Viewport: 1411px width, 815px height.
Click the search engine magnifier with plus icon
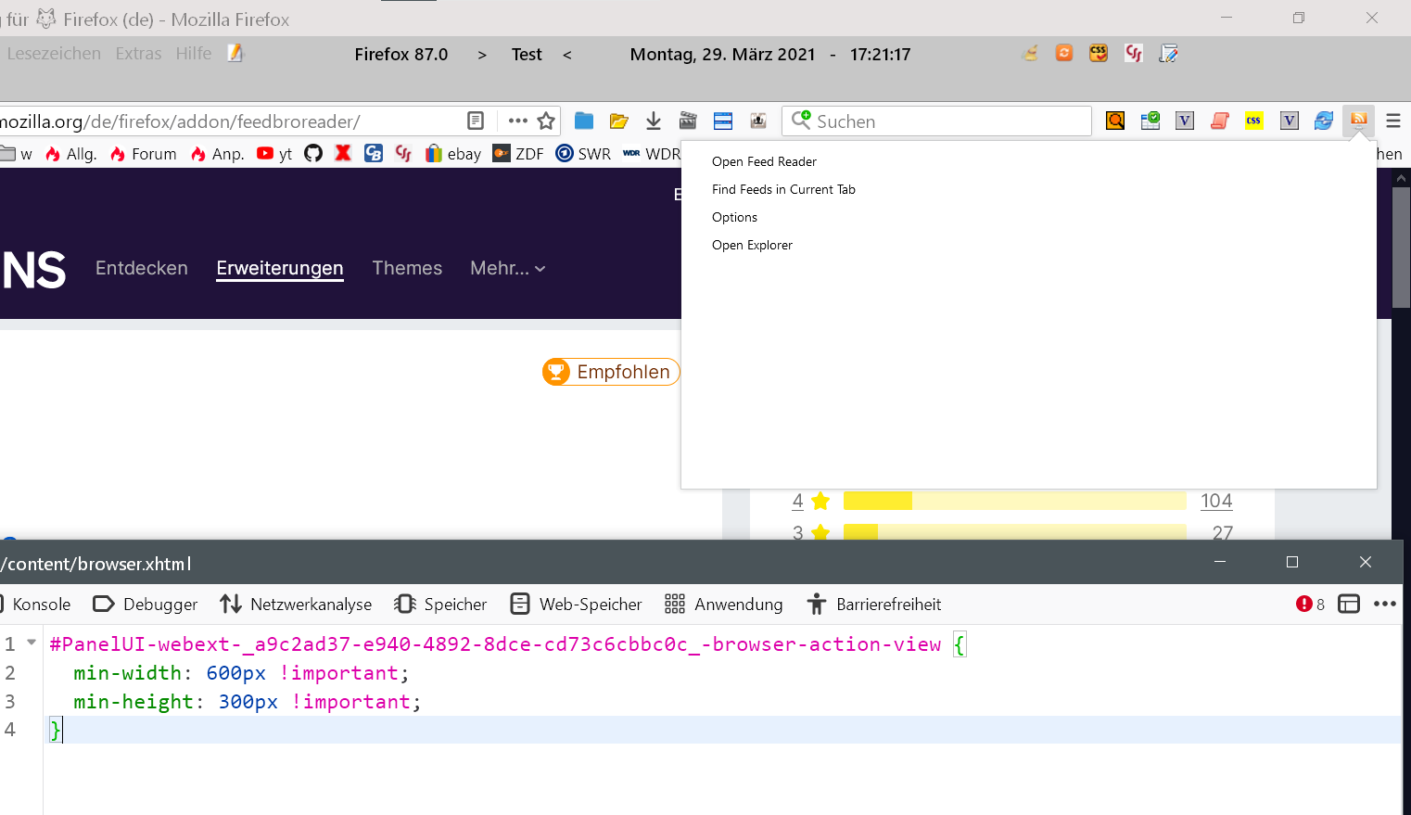(x=800, y=121)
